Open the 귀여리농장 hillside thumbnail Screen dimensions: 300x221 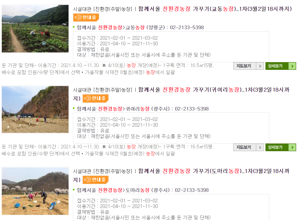click(x=35, y=109)
